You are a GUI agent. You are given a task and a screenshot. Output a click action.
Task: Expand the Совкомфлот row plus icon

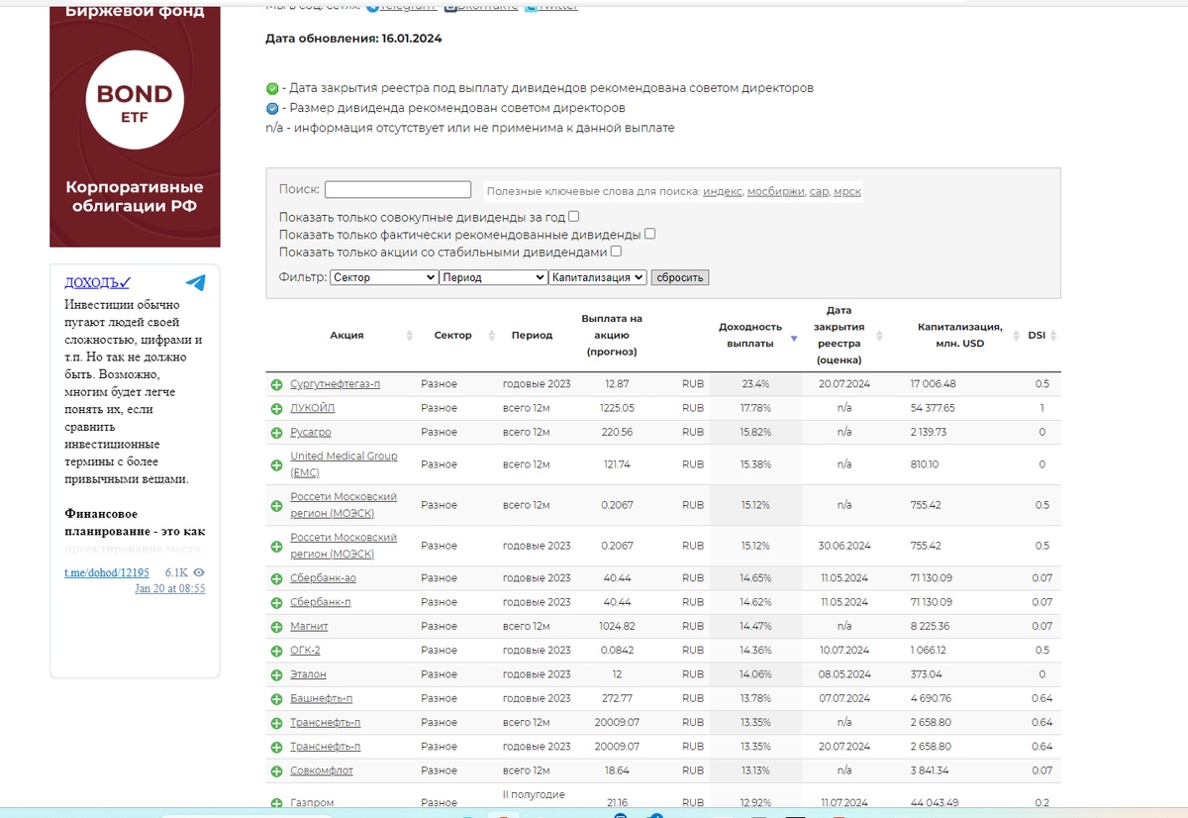point(277,771)
